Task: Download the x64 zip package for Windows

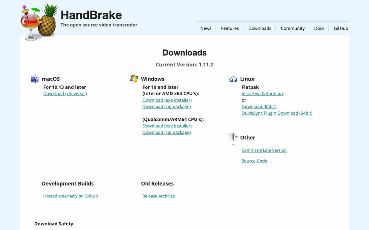Action: [x=166, y=107]
